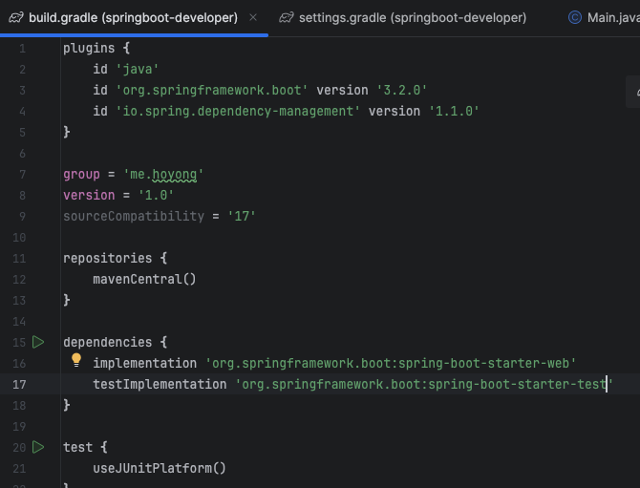640x488 pixels.
Task: Click the closing brace on line 5
Action: pyautogui.click(x=67, y=132)
